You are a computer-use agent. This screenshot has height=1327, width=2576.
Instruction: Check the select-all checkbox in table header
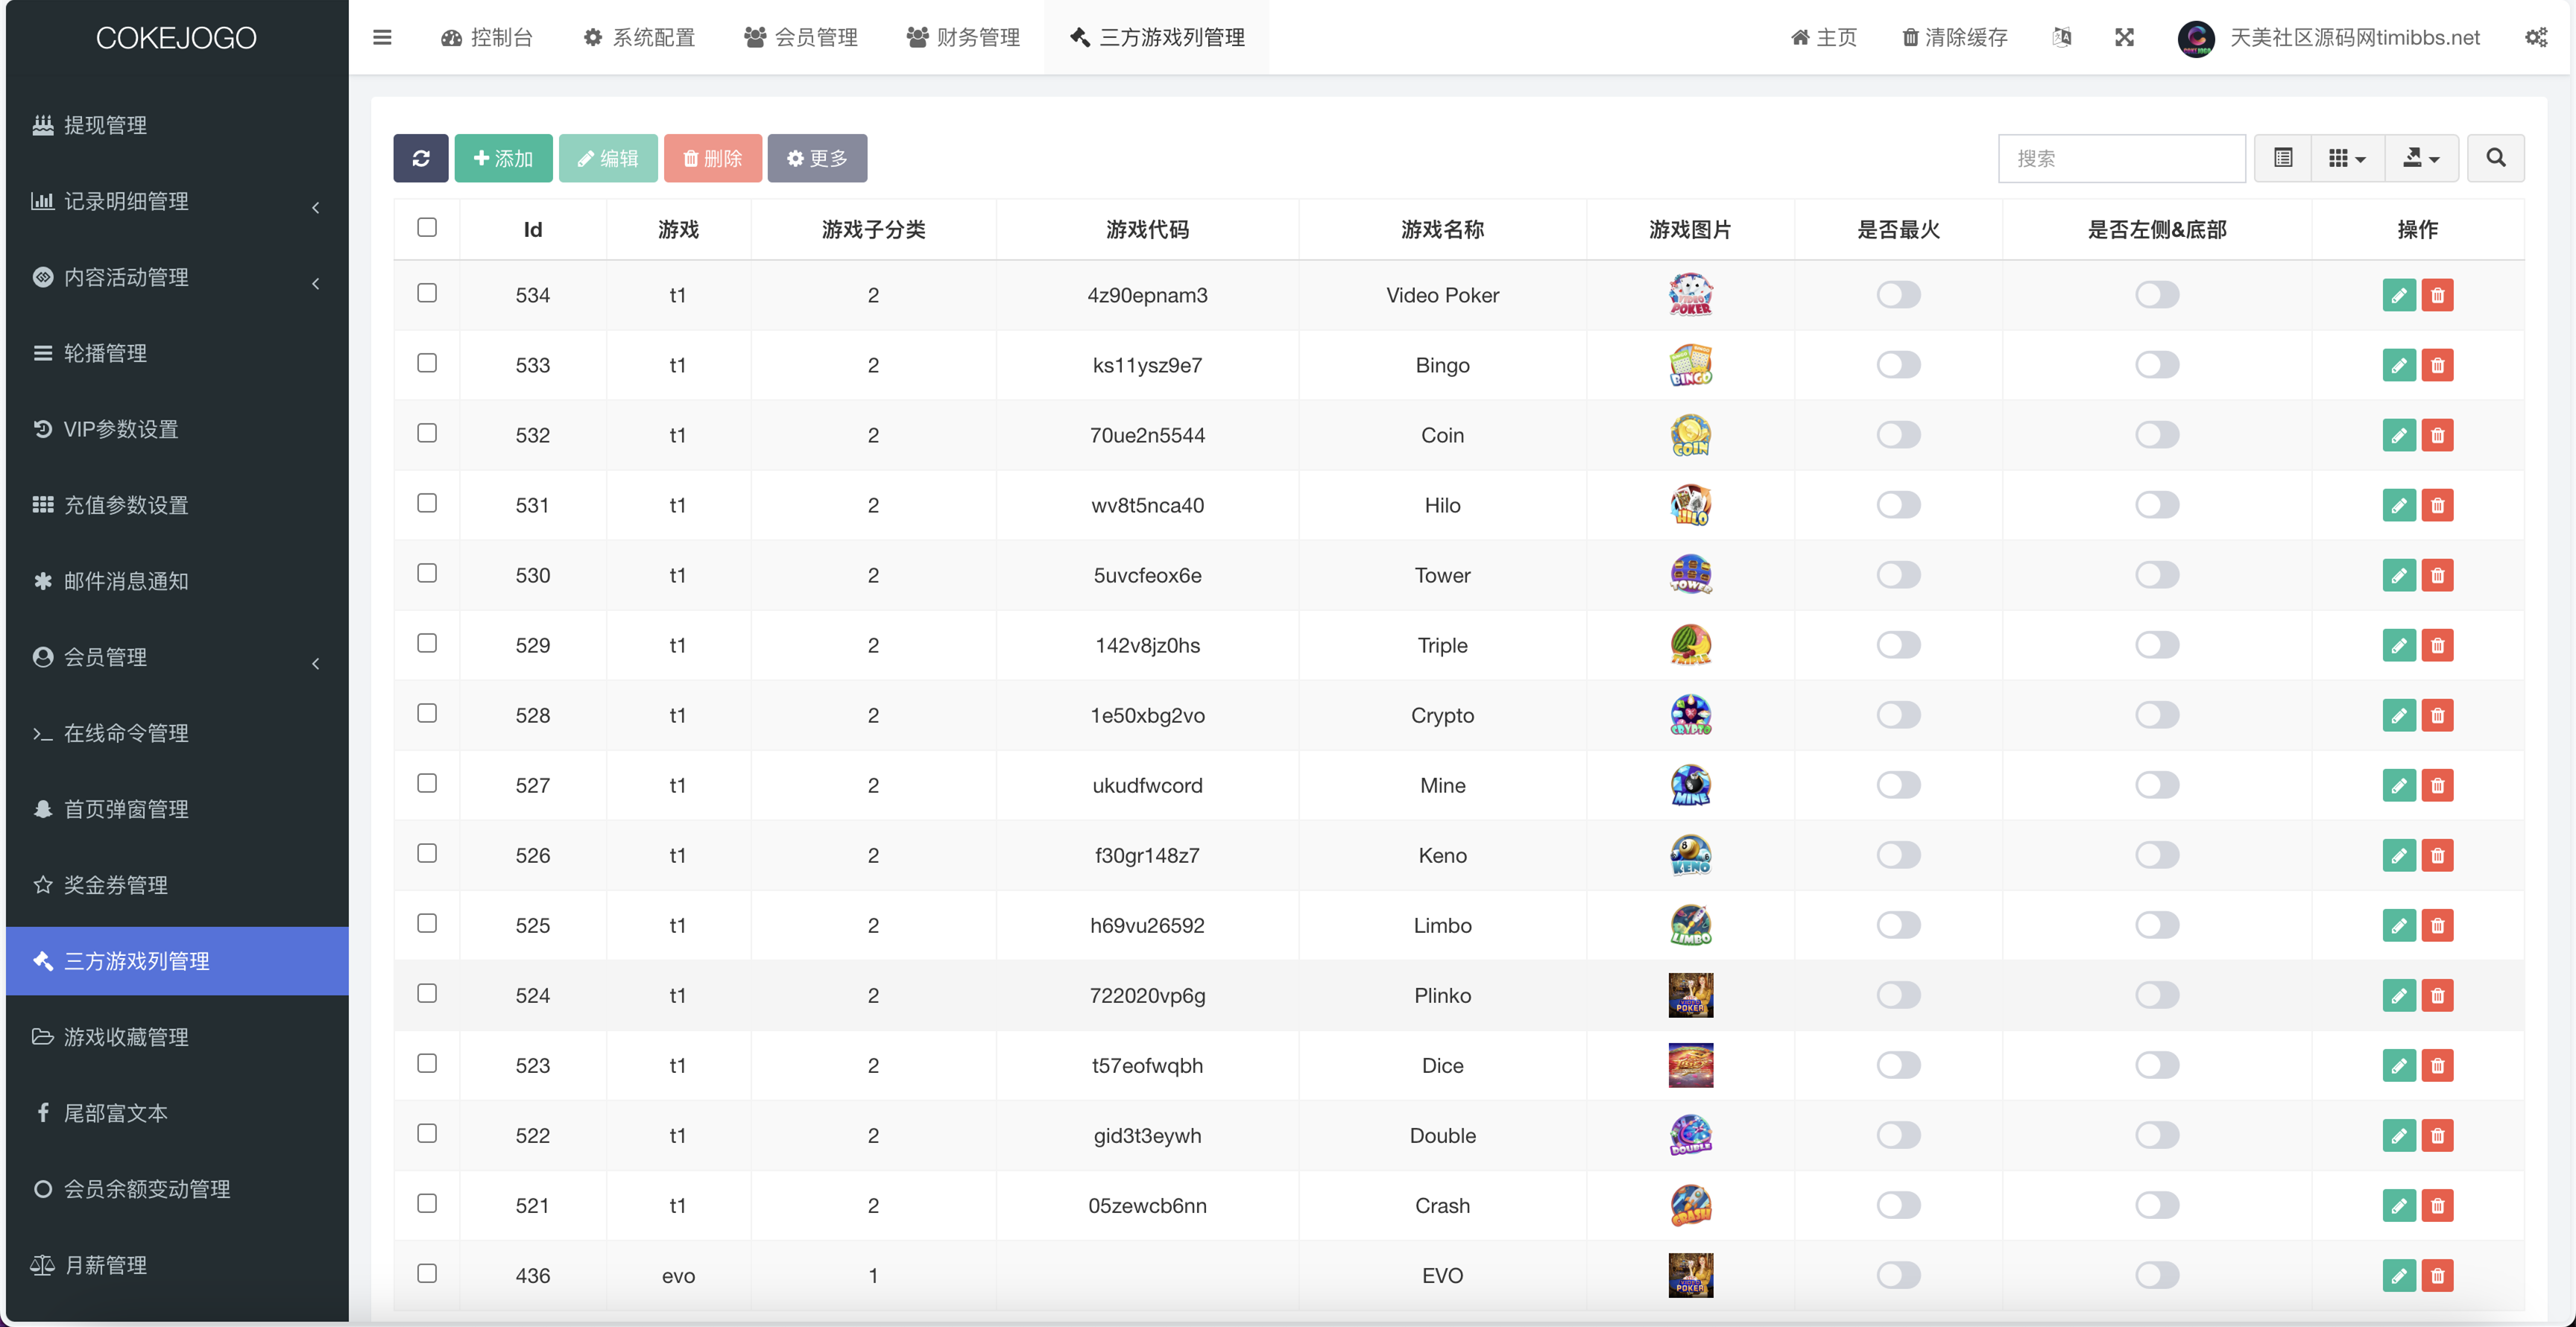click(x=427, y=228)
